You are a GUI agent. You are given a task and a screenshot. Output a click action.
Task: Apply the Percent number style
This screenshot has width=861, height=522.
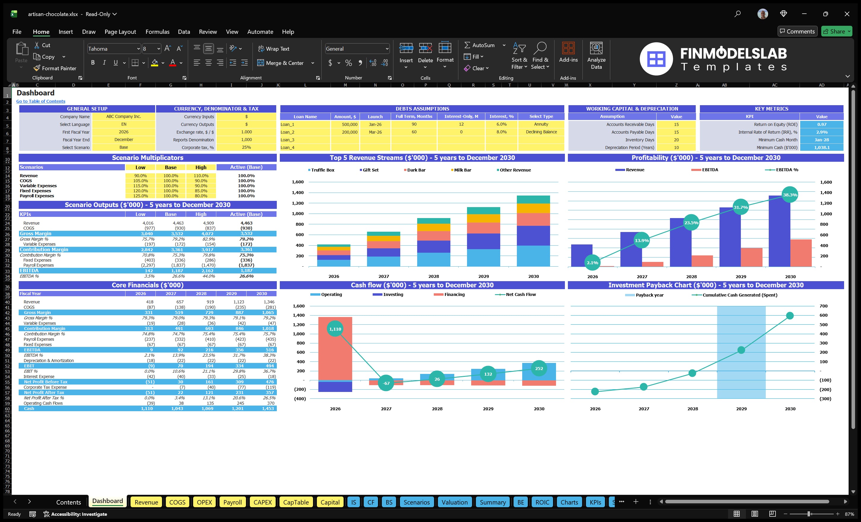(348, 63)
